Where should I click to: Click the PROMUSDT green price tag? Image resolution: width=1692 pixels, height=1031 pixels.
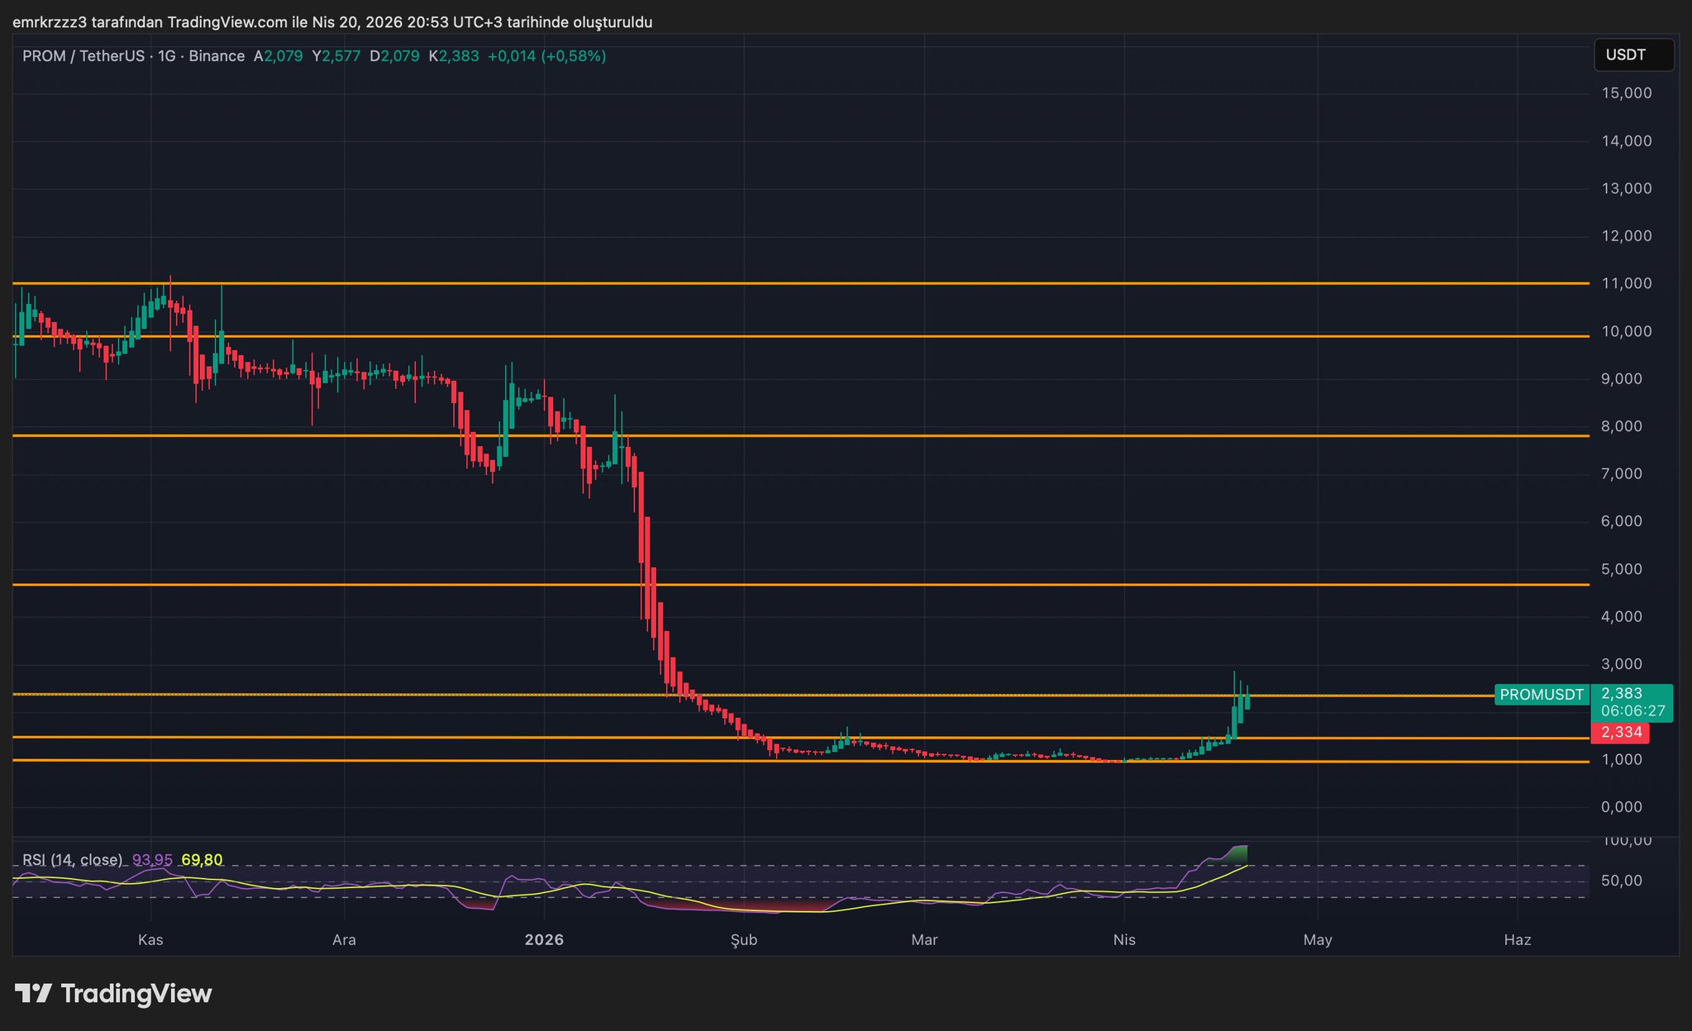pos(1541,695)
